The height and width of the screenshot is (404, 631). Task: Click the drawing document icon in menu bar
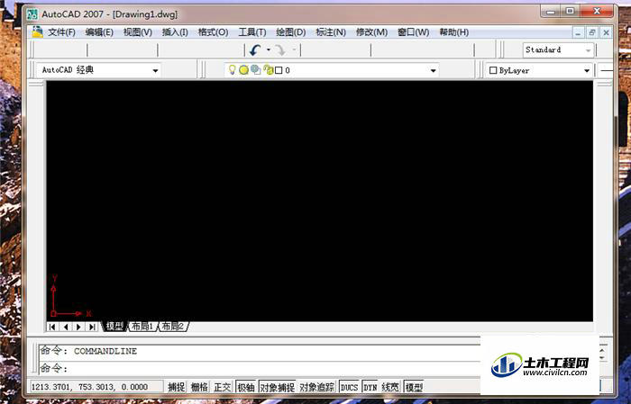click(38, 31)
